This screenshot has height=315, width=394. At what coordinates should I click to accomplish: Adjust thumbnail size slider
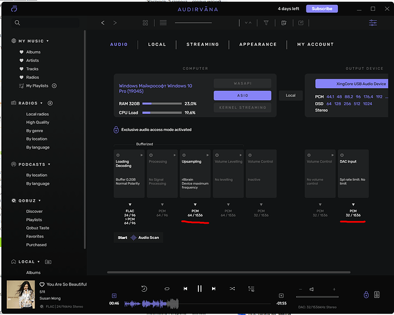tap(193, 23)
